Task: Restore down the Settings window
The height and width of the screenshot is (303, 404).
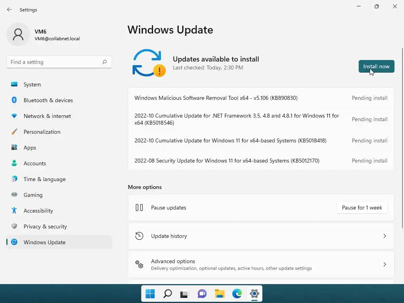Action: (x=376, y=6)
